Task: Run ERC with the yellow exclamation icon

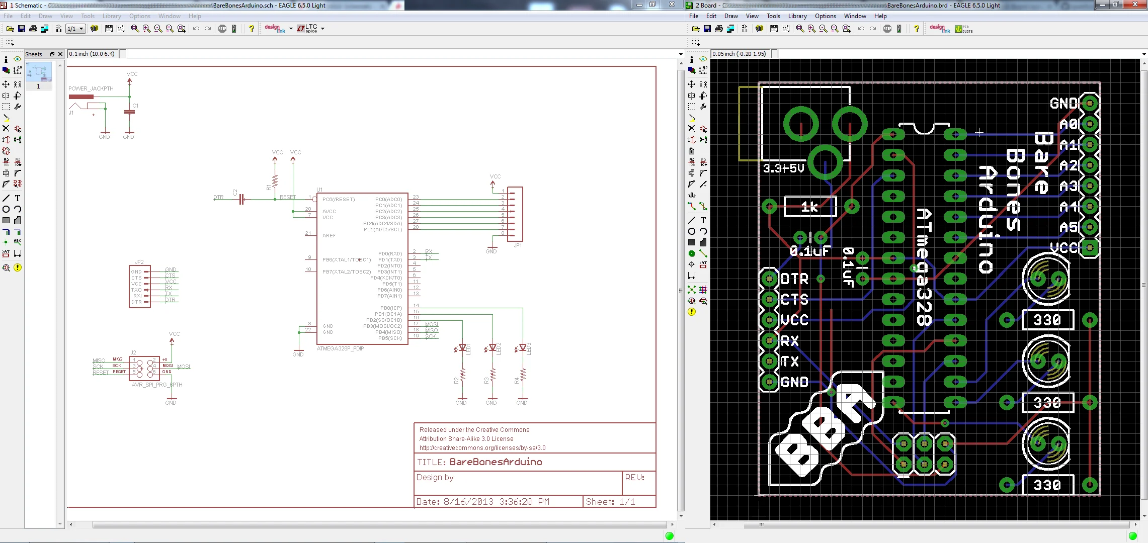Action: coord(18,267)
